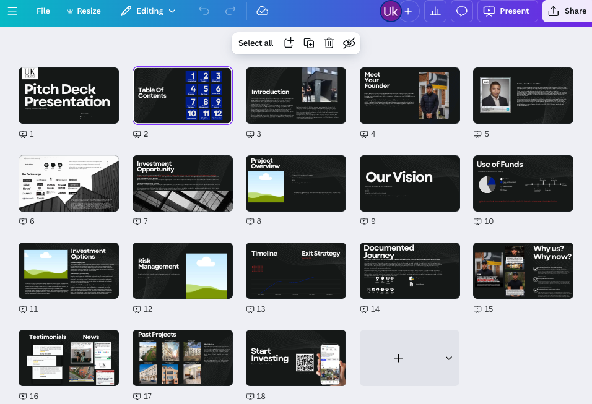Screen dimensions: 592x404
Task: Select the Why us? Why now? slide 15
Action: click(x=523, y=270)
